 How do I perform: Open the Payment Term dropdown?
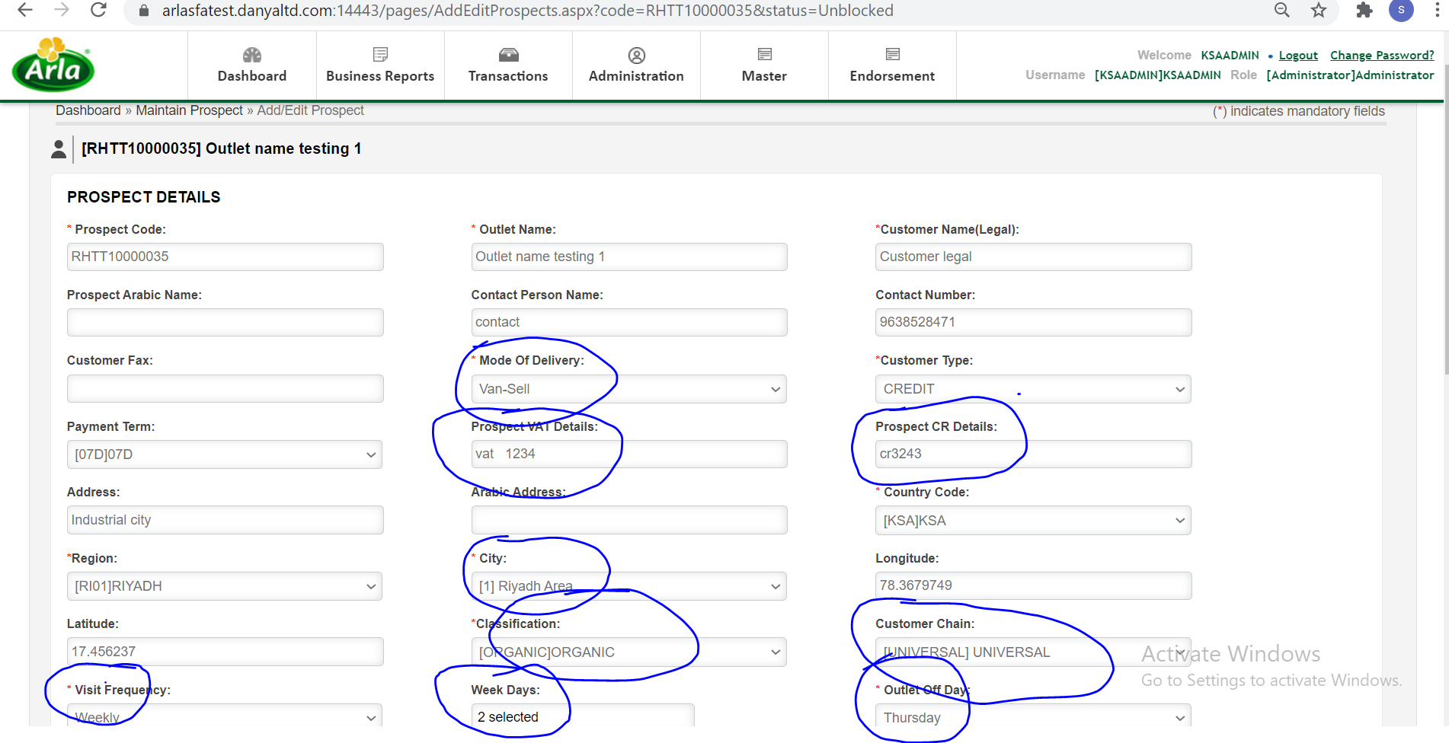coord(225,454)
